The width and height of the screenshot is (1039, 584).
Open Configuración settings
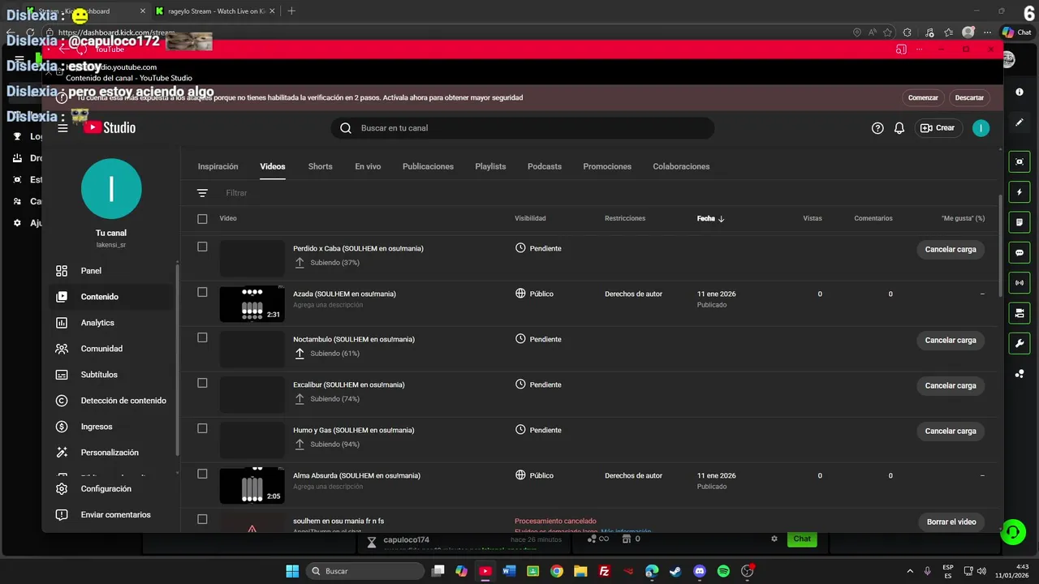tap(111, 489)
